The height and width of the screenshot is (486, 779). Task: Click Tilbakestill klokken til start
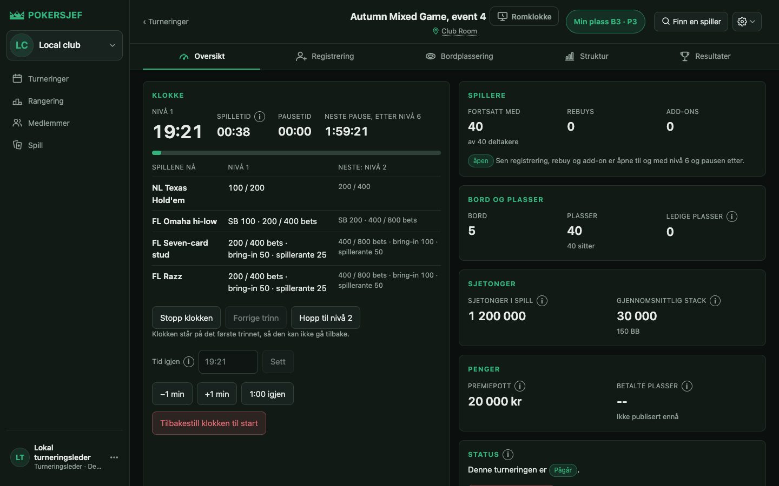[x=209, y=423]
